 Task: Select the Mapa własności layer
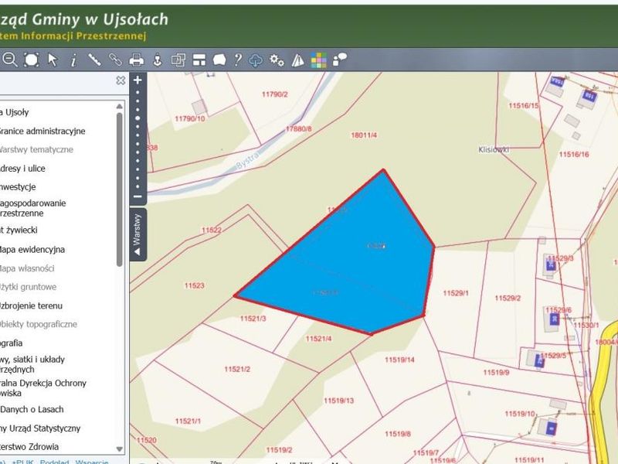[27, 268]
